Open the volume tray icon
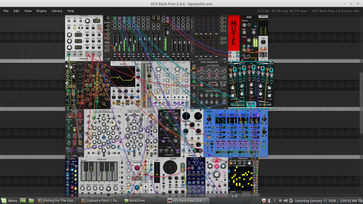The image size is (363, 204). click(285, 201)
